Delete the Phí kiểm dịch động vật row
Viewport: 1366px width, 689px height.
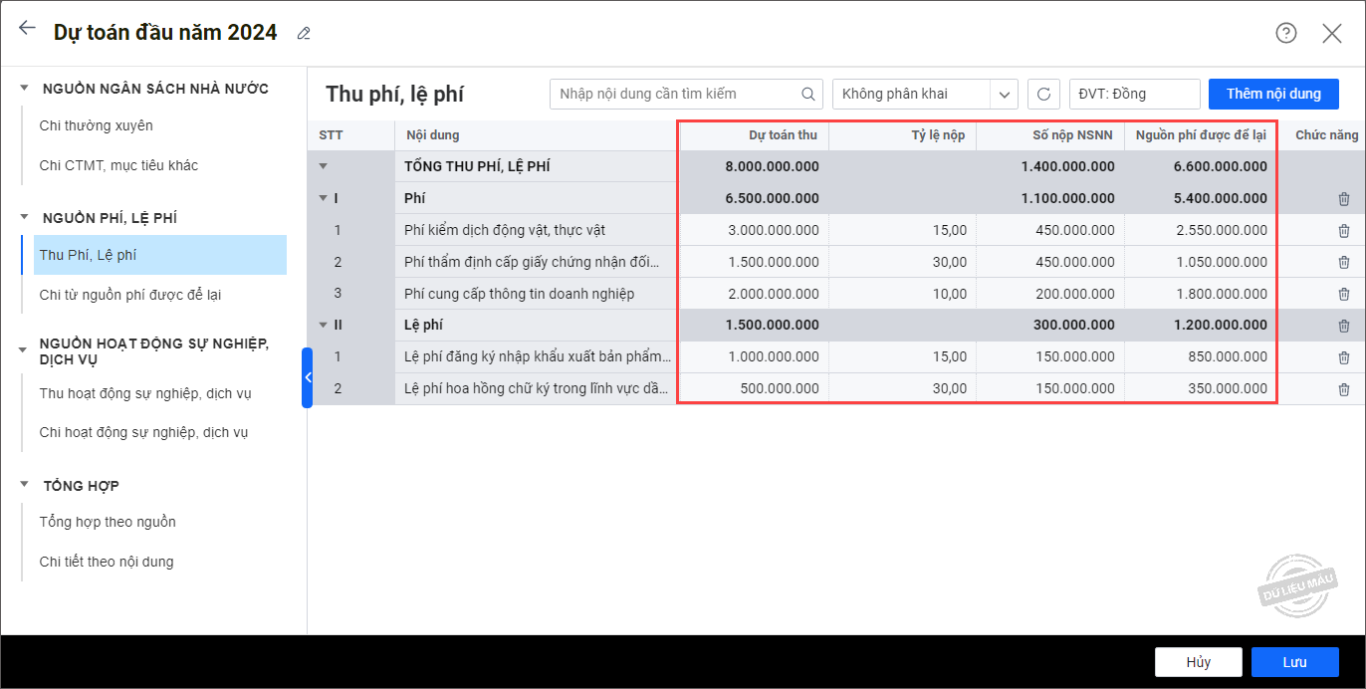coord(1343,231)
